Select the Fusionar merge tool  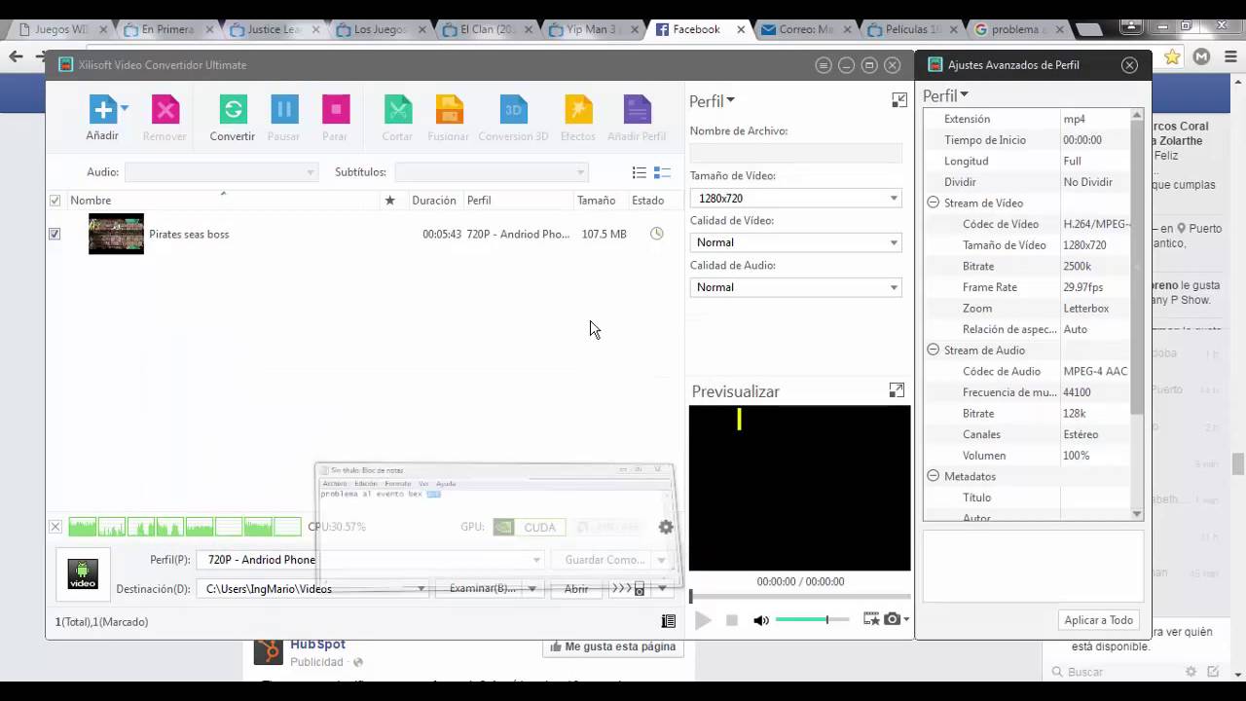449,109
